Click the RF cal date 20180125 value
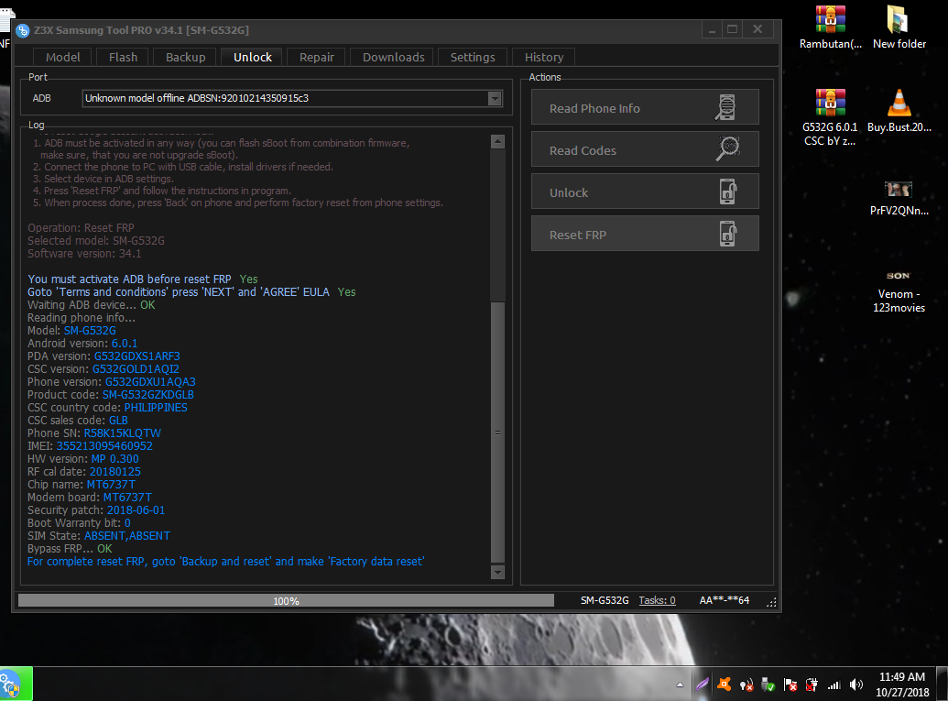The height and width of the screenshot is (701, 948). pyautogui.click(x=115, y=472)
